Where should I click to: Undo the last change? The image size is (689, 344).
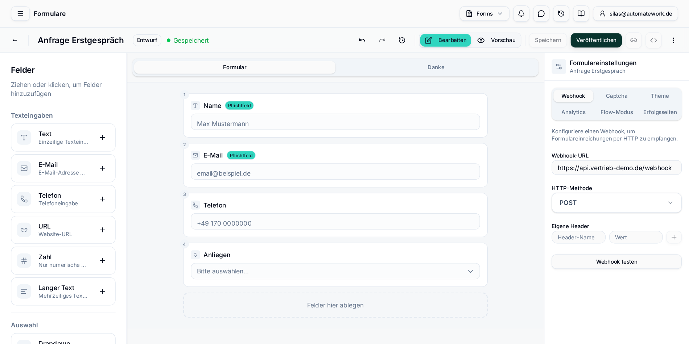coord(362,40)
